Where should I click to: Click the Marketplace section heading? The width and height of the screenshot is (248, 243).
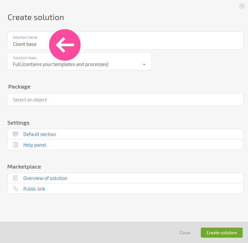(24, 167)
